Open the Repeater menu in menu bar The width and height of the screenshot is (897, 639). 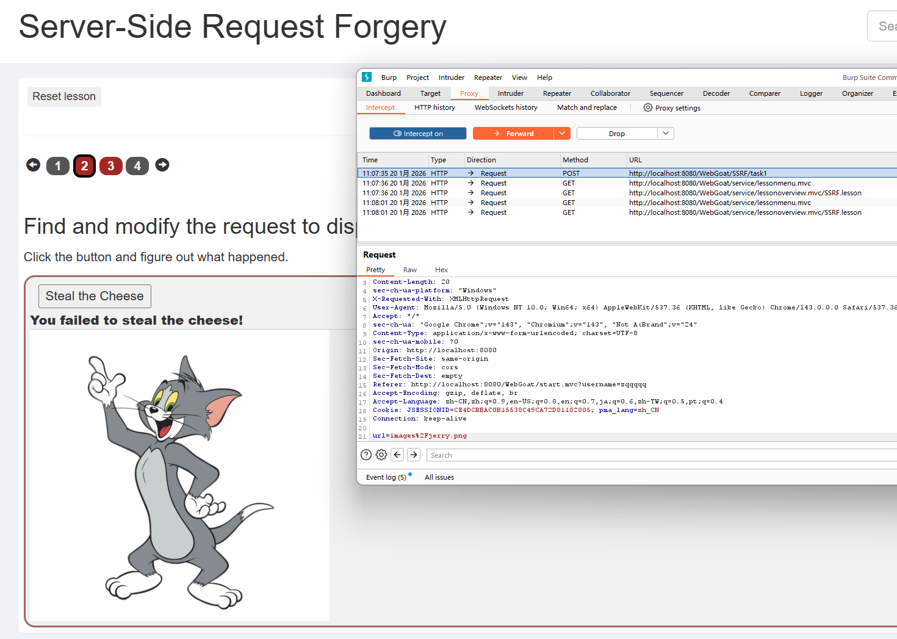coord(488,78)
